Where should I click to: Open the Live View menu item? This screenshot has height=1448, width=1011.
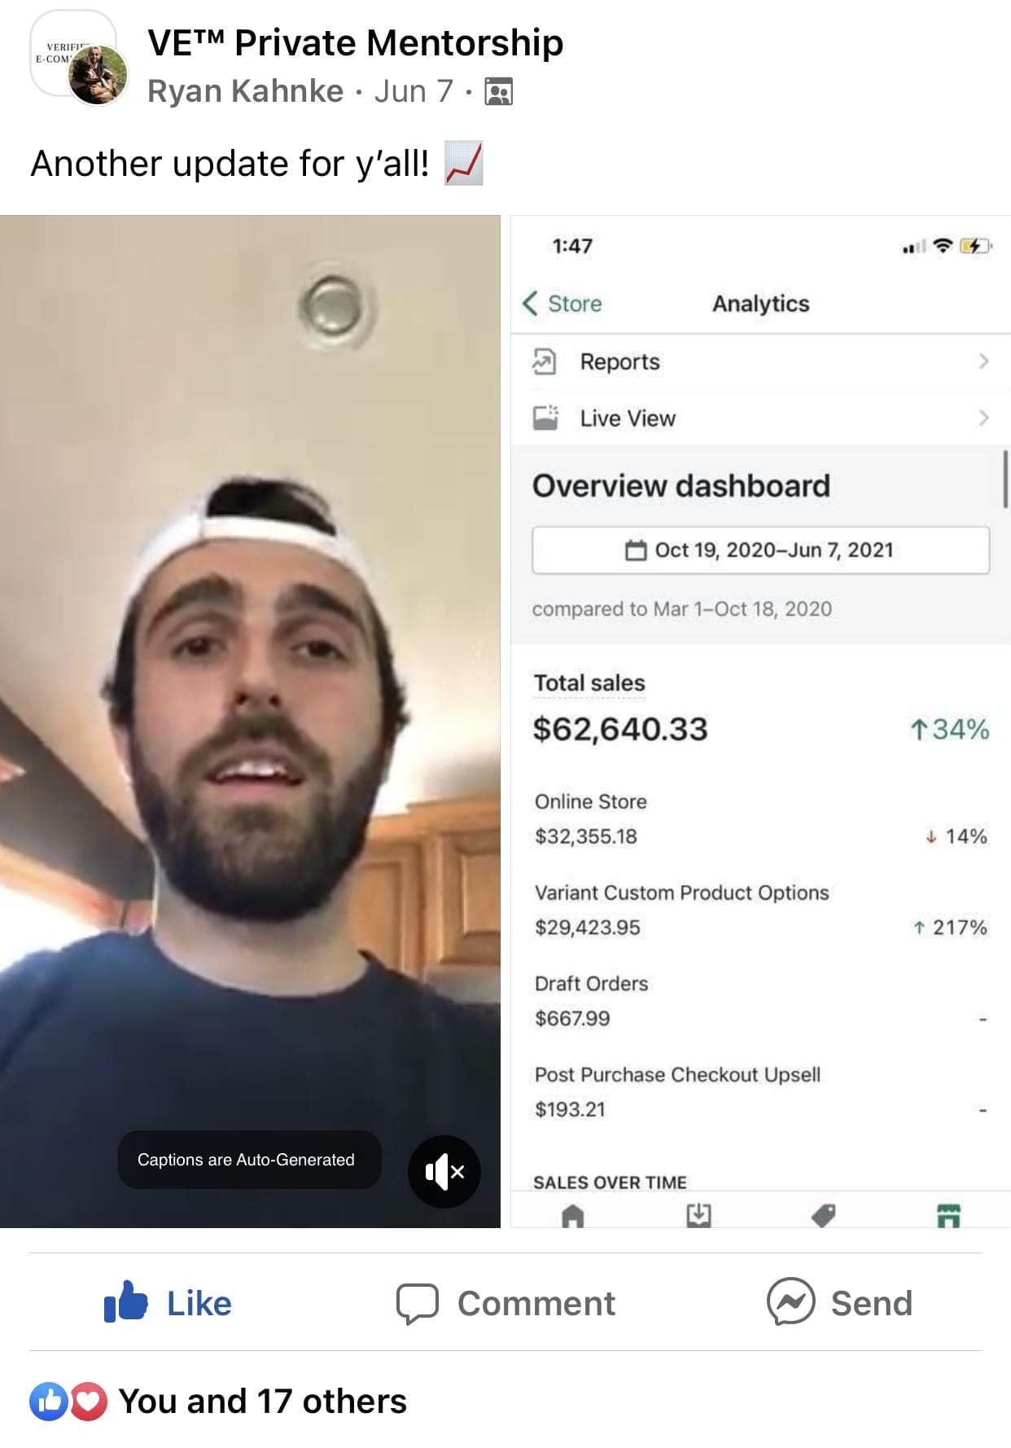[760, 418]
